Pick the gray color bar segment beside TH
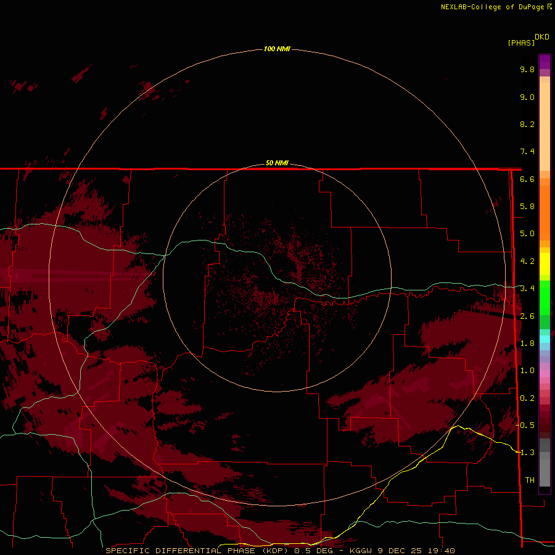The image size is (555, 555). [545, 474]
